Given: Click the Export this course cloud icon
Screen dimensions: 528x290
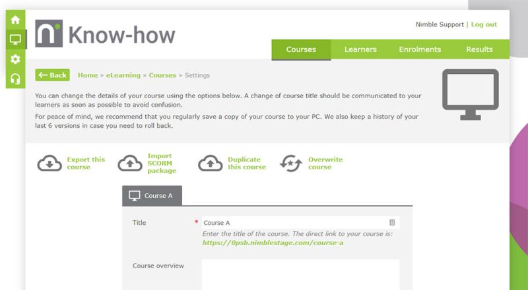Looking at the screenshot, I should [49, 163].
